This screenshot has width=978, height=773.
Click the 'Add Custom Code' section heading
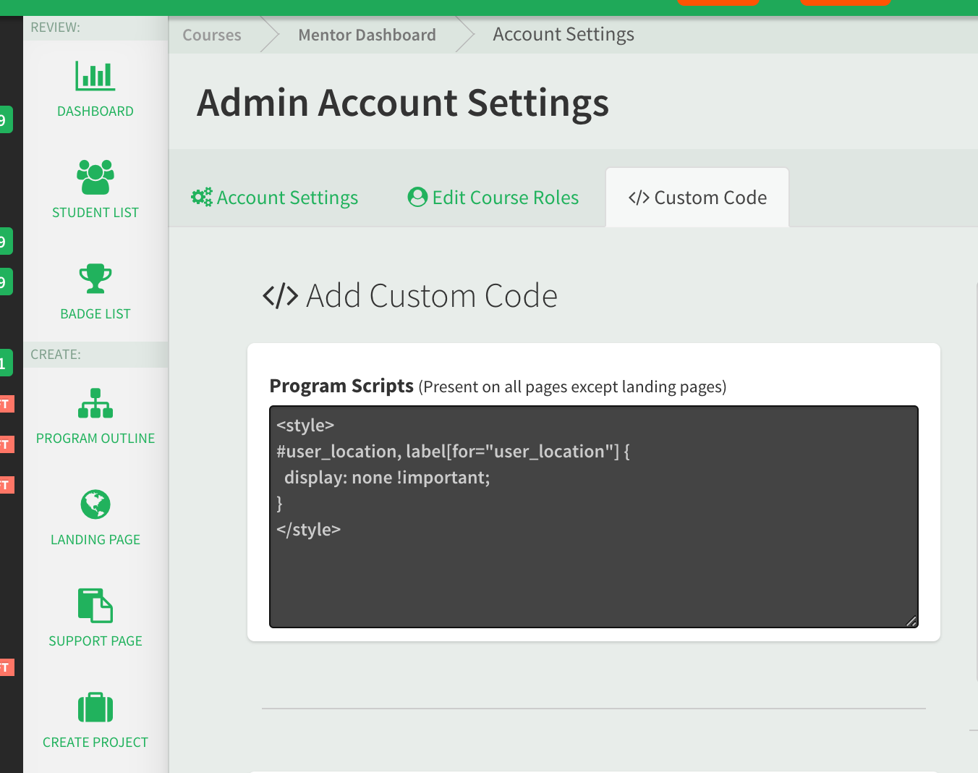point(410,296)
